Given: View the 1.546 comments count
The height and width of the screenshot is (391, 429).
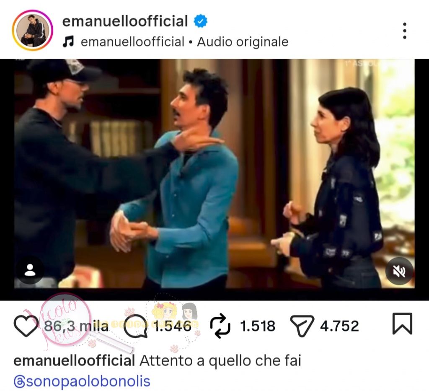Looking at the screenshot, I should [x=173, y=326].
